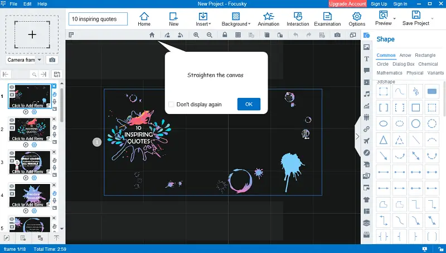446x253 pixels.
Task: Click the Sign Up link
Action: tap(379, 4)
